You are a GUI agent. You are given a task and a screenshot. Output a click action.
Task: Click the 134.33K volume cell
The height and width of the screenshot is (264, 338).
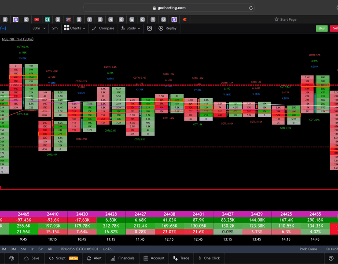[x=315, y=226]
